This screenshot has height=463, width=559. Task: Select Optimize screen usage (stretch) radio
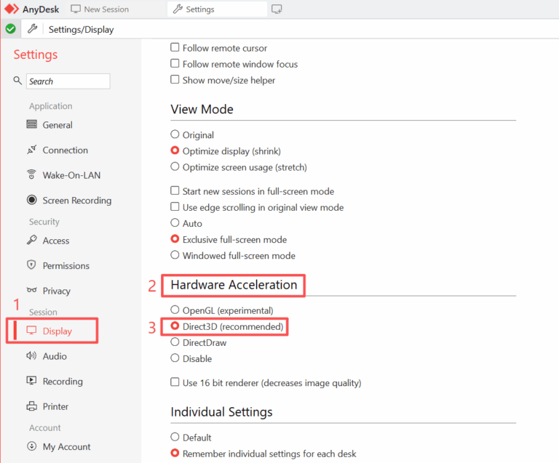point(175,166)
